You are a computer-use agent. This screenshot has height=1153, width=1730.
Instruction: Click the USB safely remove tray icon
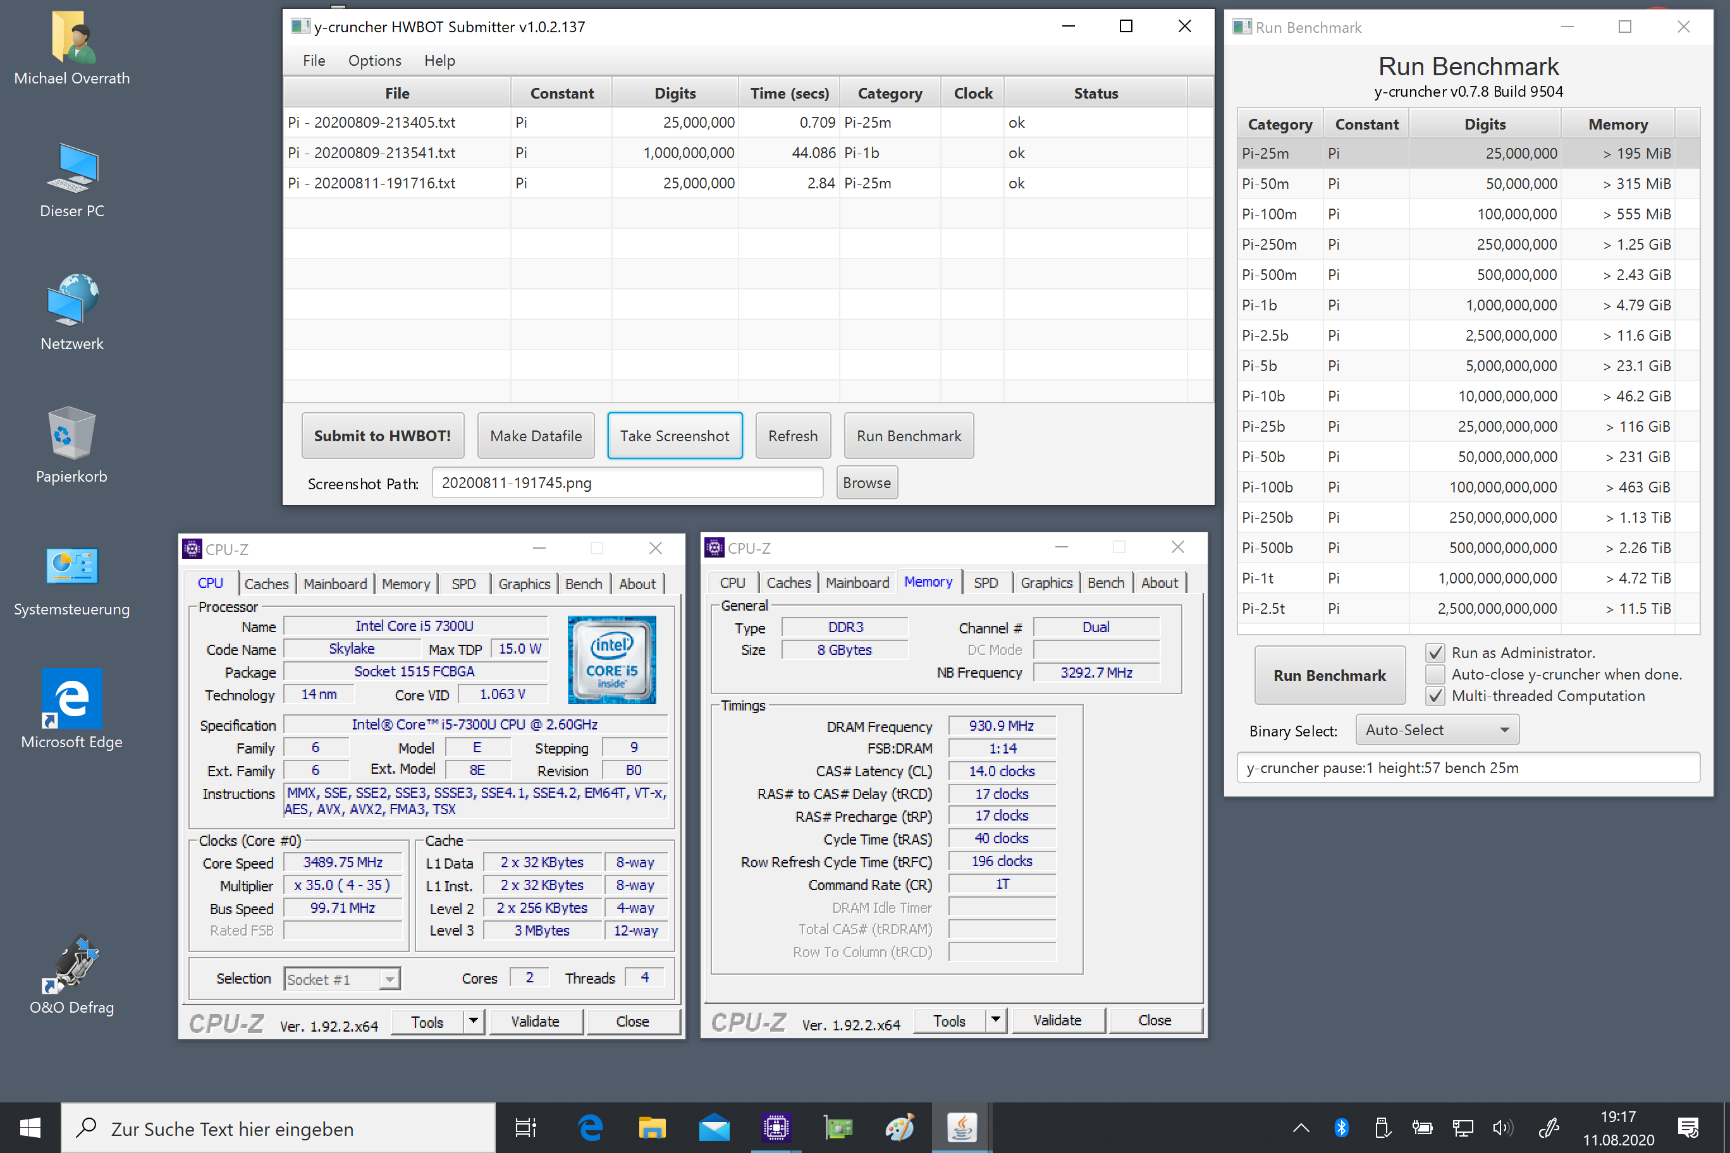pyautogui.click(x=1382, y=1128)
